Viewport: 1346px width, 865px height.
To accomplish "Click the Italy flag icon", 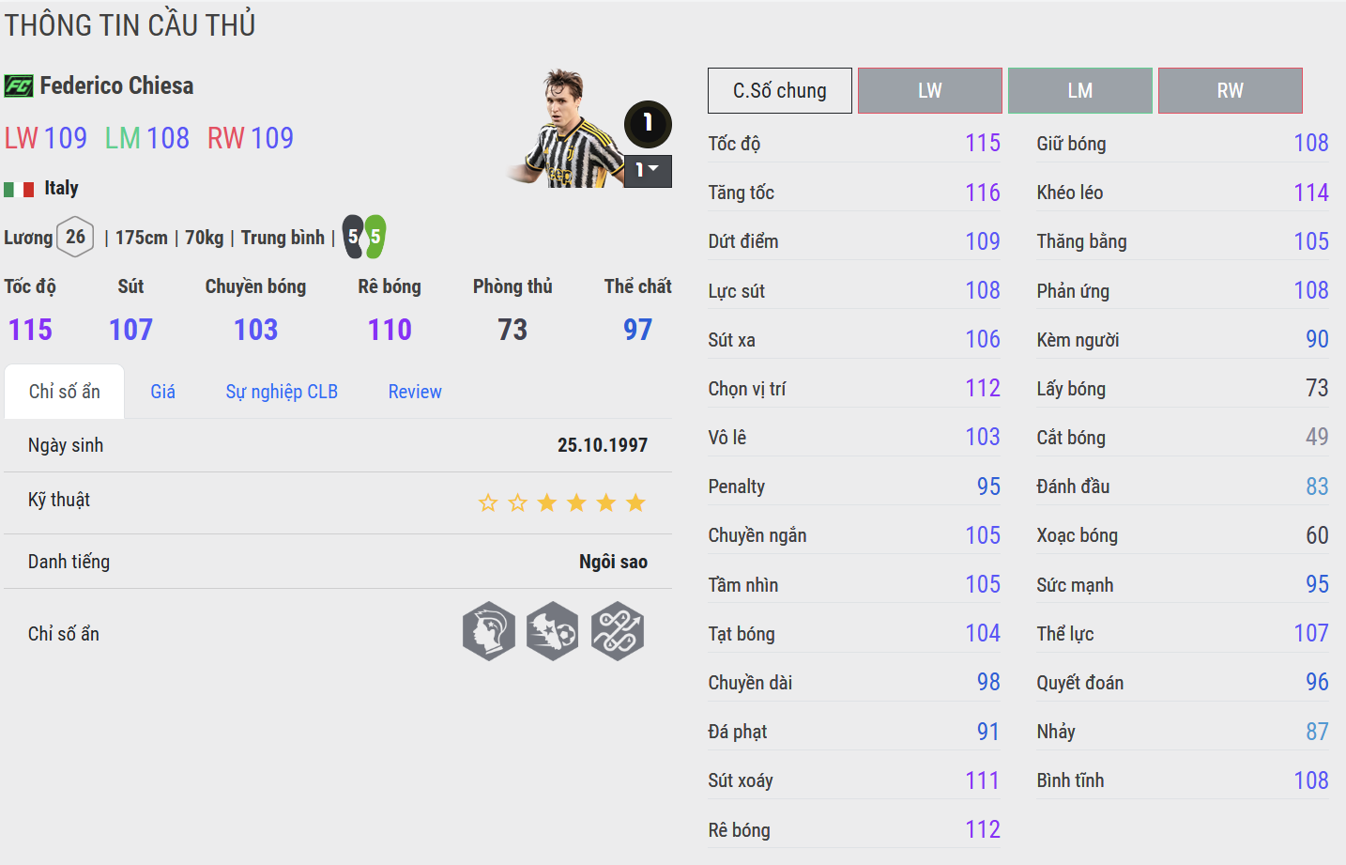I will (19, 189).
